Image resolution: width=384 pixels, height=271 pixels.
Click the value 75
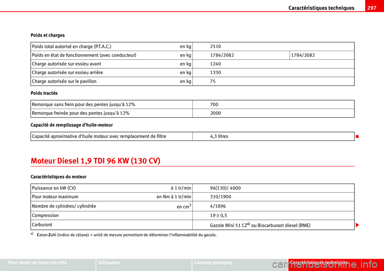(213, 81)
